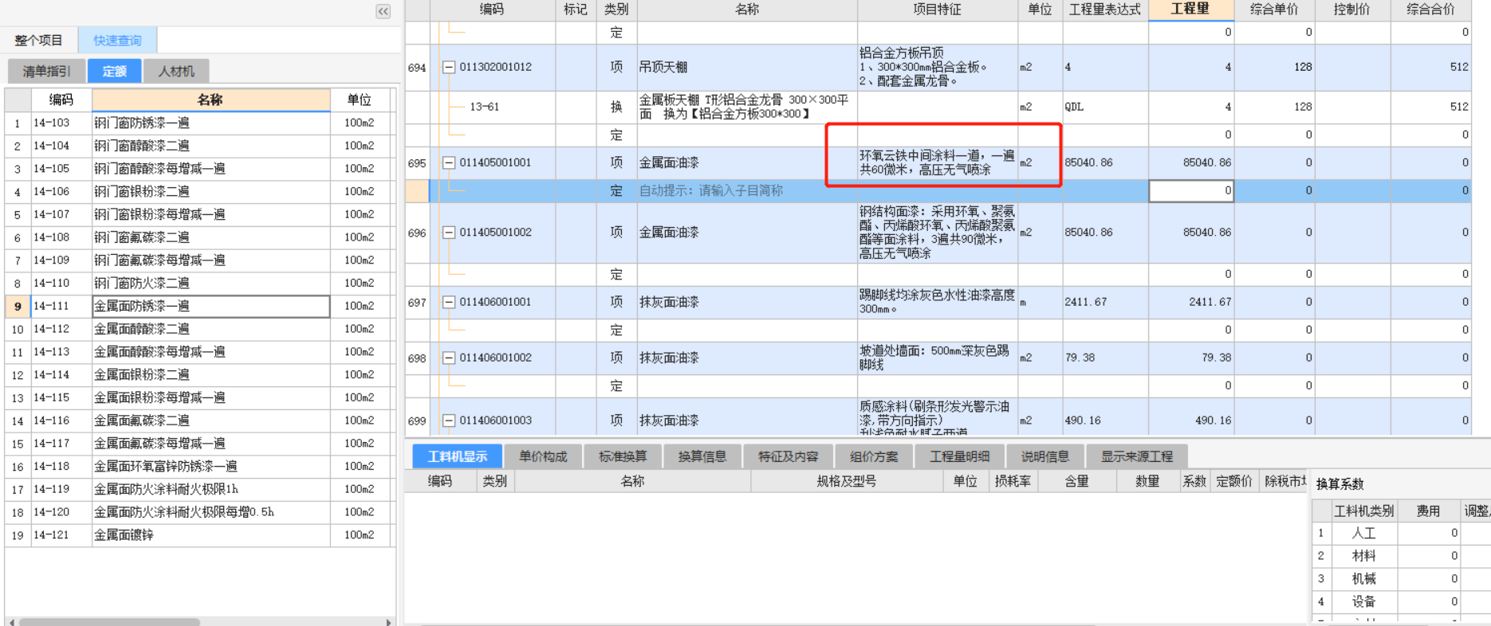Select quota 14-119 金属面防火涂料耐火极限1h
This screenshot has width=1491, height=626.
[199, 489]
